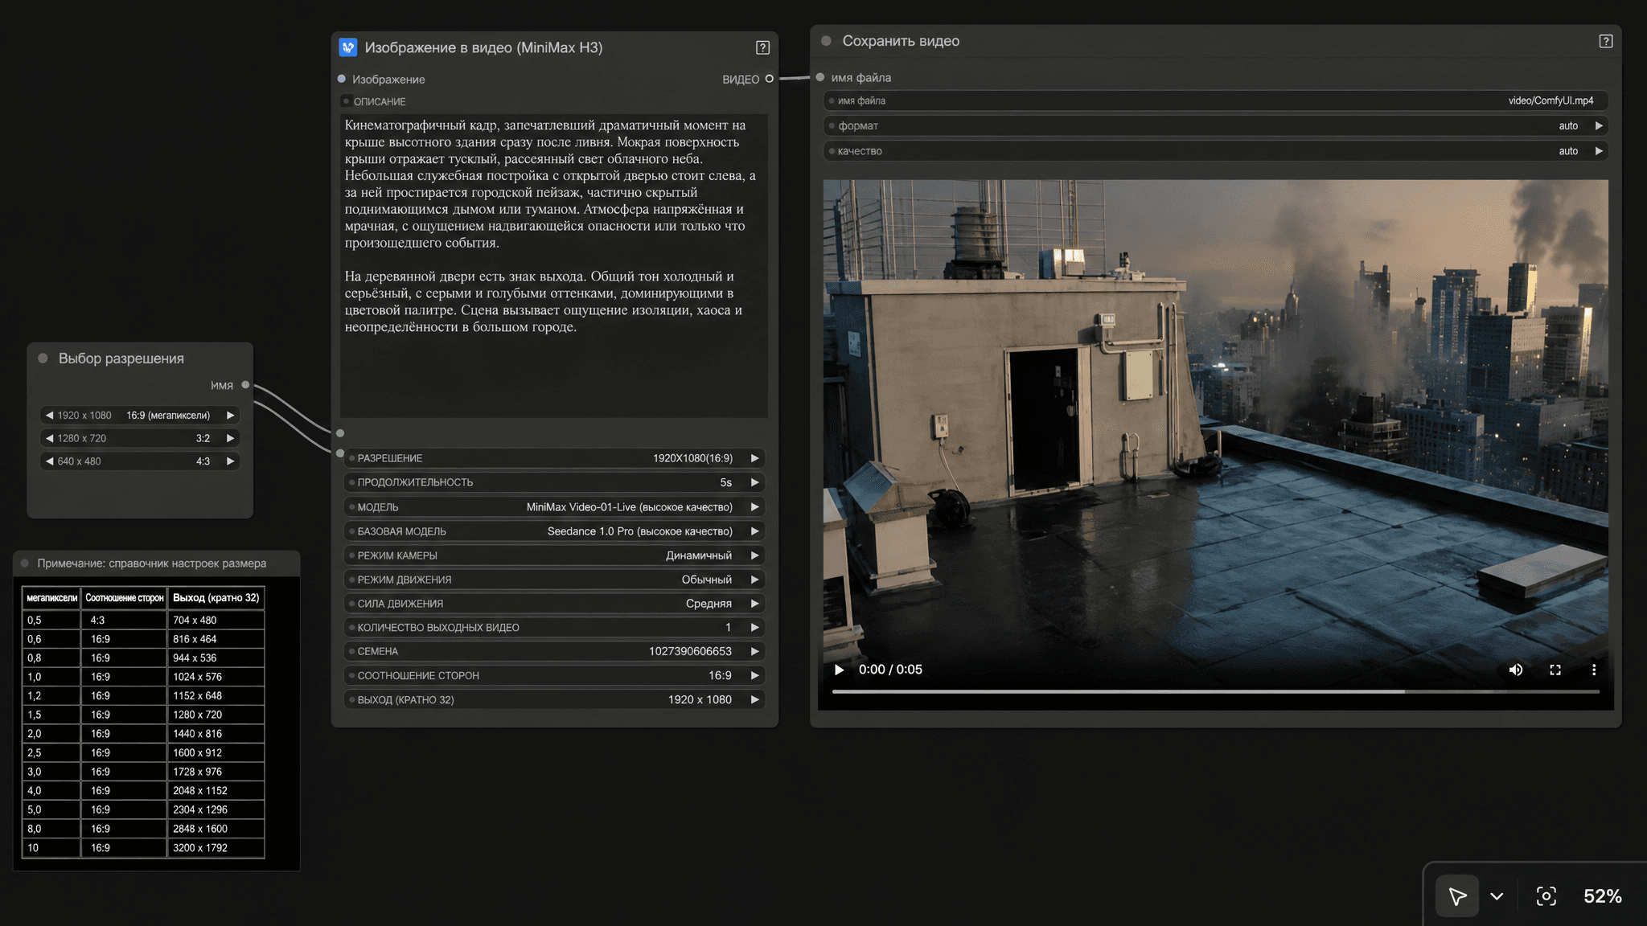Click имя файла input socket on save node
1647x926 pixels.
820,77
